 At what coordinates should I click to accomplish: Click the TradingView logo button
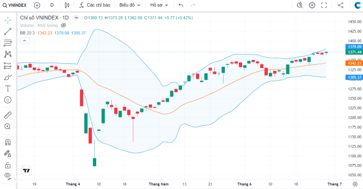26,171
